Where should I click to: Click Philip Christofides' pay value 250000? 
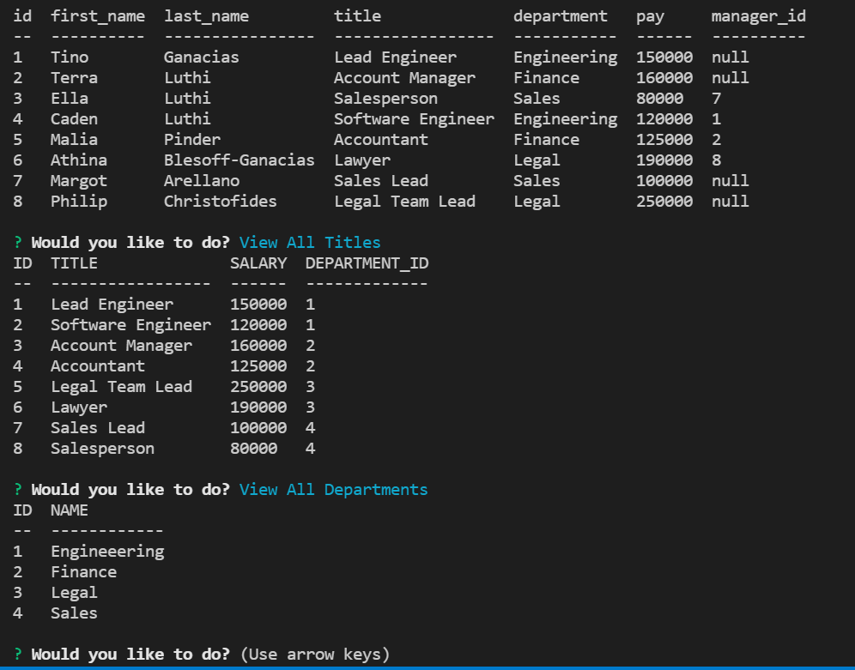(x=664, y=201)
